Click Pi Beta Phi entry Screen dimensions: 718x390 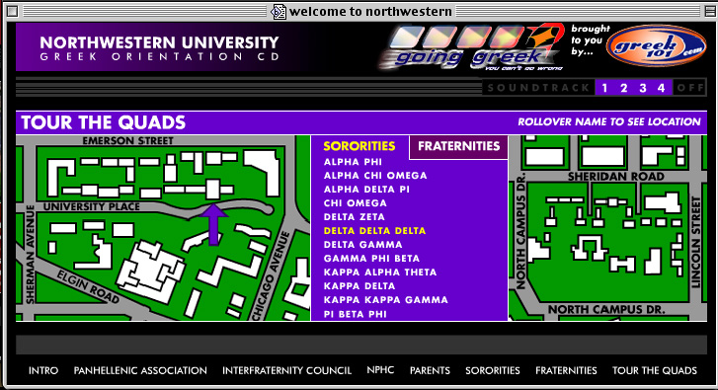[355, 314]
